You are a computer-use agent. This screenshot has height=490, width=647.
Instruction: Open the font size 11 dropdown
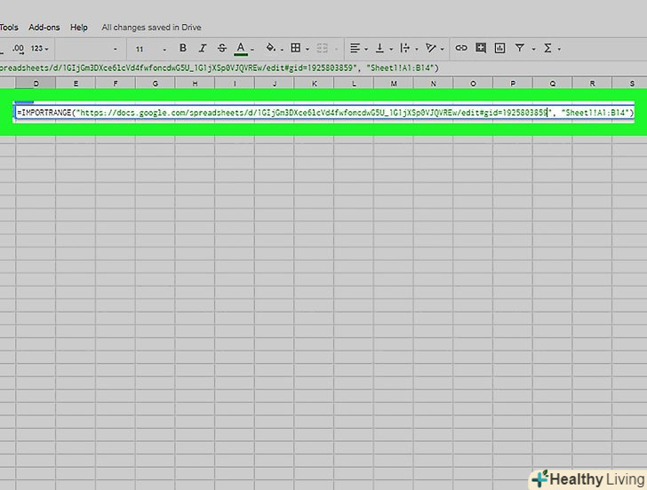pos(150,49)
